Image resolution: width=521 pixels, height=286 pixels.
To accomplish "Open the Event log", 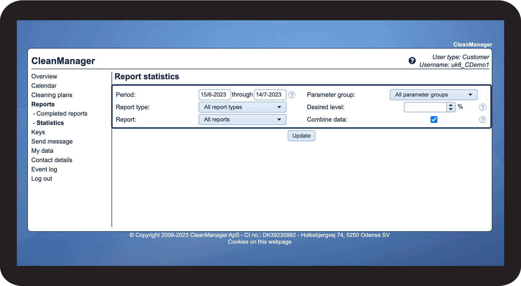I will click(44, 169).
